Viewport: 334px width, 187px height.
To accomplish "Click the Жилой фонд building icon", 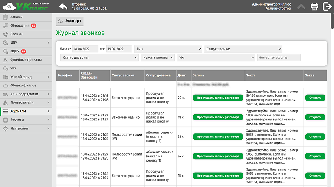I will (6, 77).
